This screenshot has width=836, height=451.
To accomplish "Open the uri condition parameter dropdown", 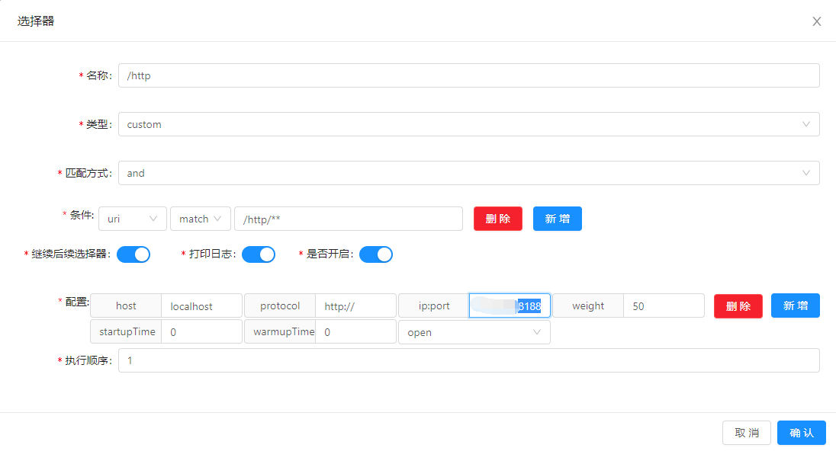I will (x=133, y=219).
